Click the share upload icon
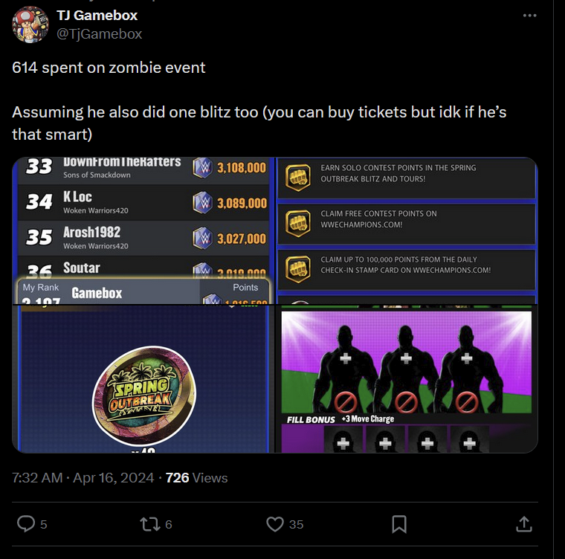The image size is (565, 559). point(523,524)
